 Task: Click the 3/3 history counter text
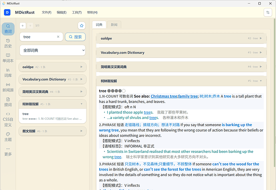coord(37,26)
